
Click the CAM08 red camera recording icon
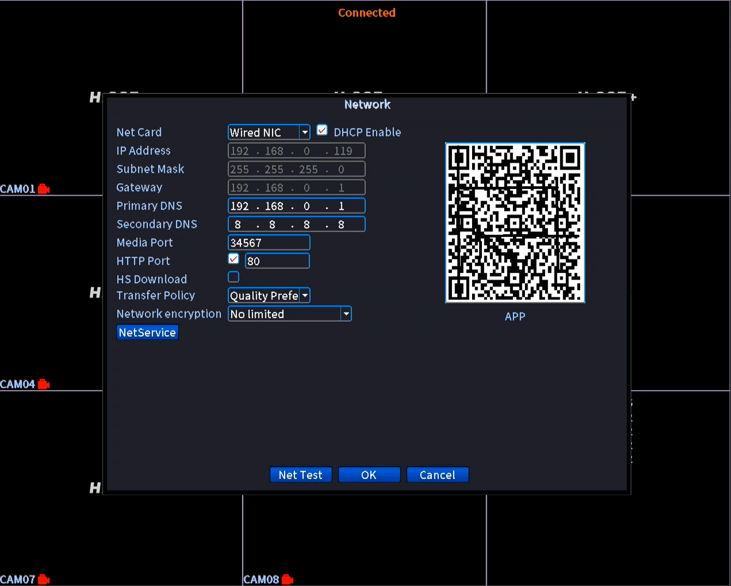[x=287, y=579]
